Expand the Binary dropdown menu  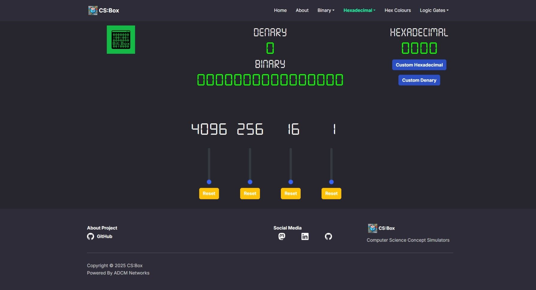326,10
